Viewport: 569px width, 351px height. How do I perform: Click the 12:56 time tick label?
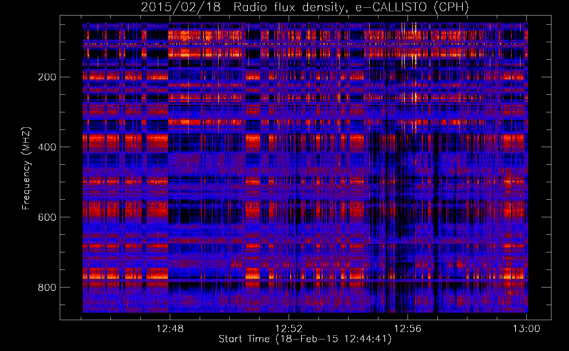(408, 329)
